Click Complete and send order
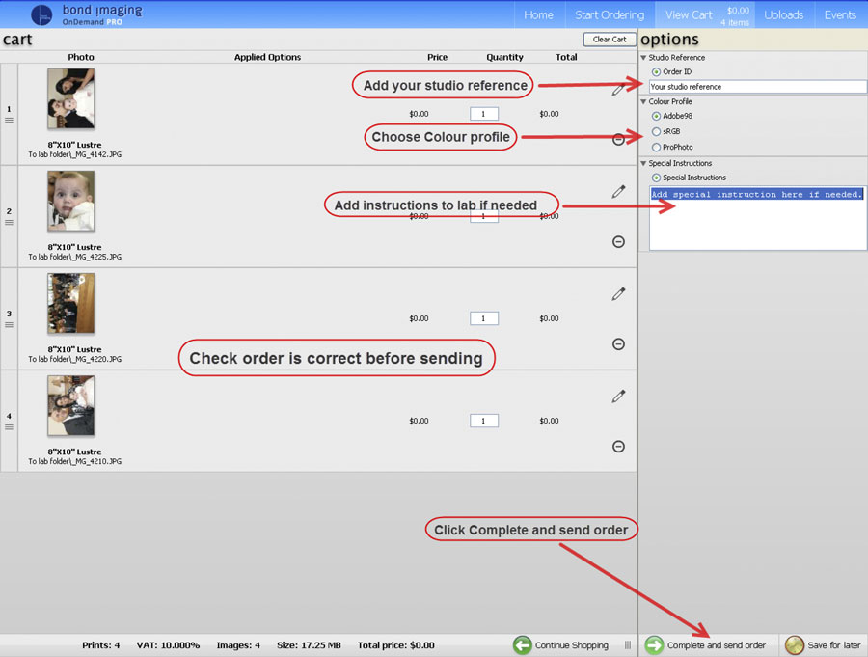Image resolution: width=868 pixels, height=657 pixels. click(x=706, y=645)
